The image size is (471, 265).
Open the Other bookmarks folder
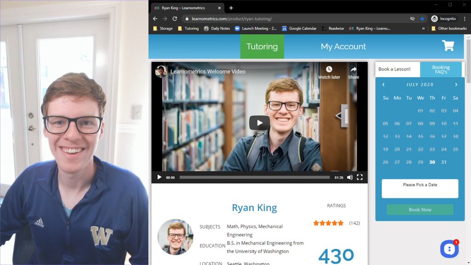click(x=449, y=29)
